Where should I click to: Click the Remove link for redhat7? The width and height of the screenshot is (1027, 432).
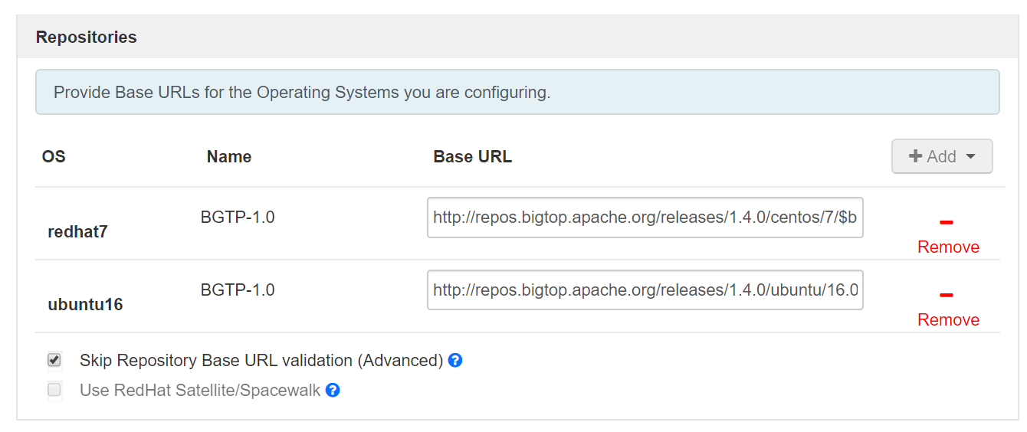click(x=948, y=247)
